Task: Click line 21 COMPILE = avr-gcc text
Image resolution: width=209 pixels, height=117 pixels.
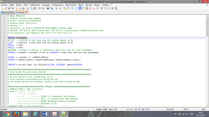Action: [x=45, y=65]
